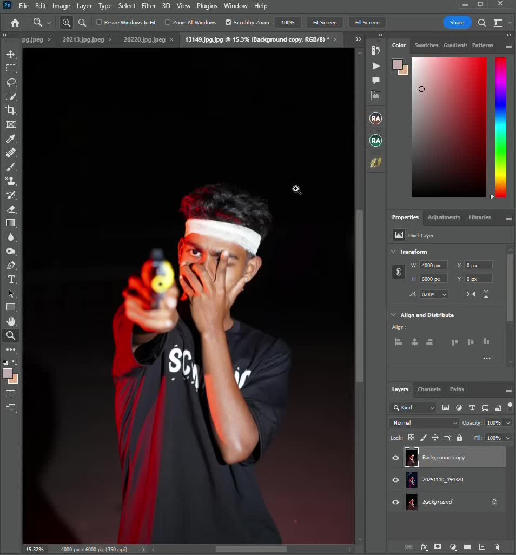Screen dimensions: 516x555
Task: Click the Flip Horizontal icon in Transform
Action: [471, 294]
